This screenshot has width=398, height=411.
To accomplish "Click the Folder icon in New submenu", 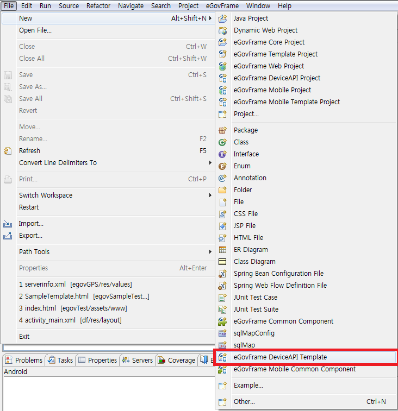I will pos(222,190).
